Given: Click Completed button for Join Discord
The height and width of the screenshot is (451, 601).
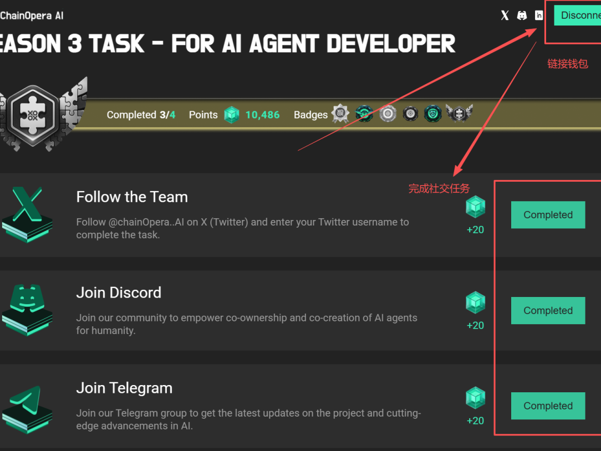Looking at the screenshot, I should click(548, 311).
